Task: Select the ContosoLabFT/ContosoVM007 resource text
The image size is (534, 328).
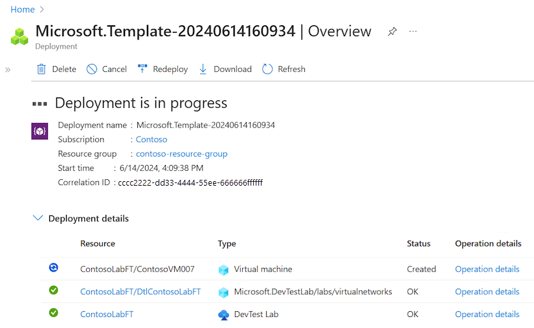Action: pyautogui.click(x=137, y=269)
